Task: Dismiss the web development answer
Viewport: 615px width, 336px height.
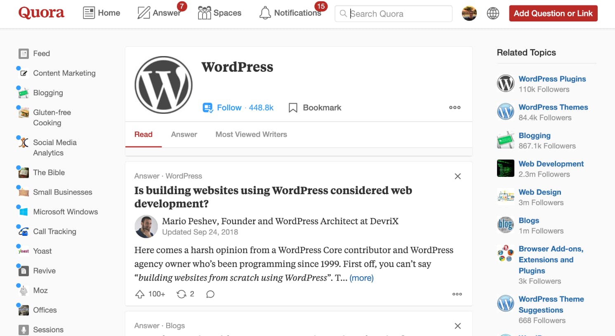Action: click(x=457, y=176)
